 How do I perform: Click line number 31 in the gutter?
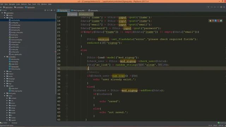[x=59, y=68]
